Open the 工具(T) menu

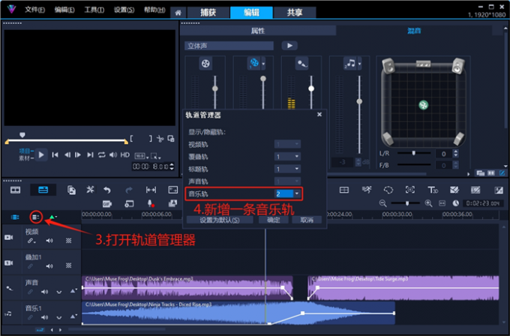94,10
